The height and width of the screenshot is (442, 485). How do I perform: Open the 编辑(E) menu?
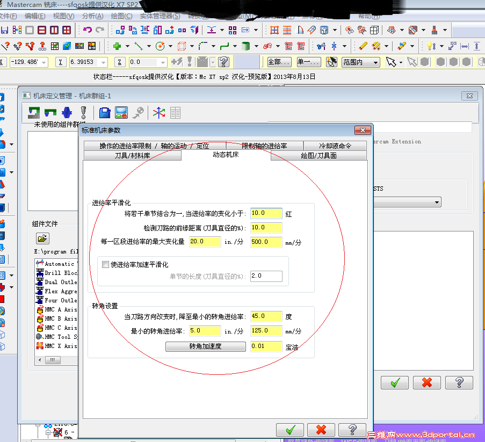pos(35,16)
